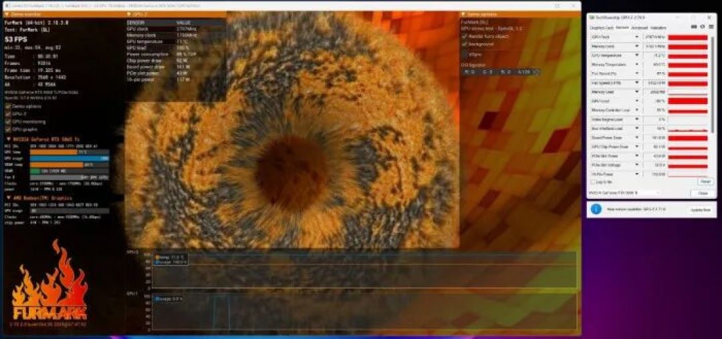Open PCIe Slot Voltage dropdown arrow
722x339 pixels.
tap(637, 165)
